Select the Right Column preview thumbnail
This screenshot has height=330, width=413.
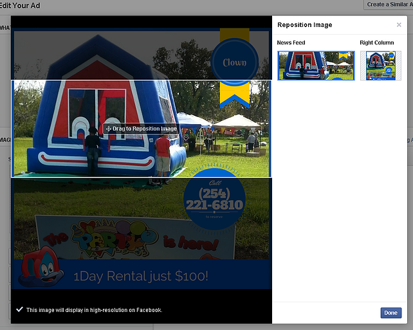tap(381, 66)
